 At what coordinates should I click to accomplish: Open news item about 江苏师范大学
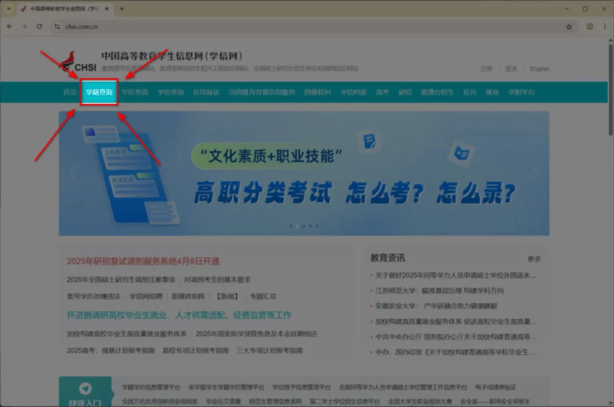click(439, 290)
